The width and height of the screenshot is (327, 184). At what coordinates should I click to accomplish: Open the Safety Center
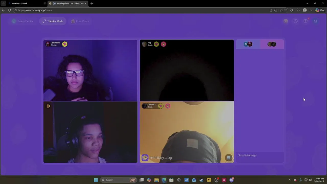(22, 21)
